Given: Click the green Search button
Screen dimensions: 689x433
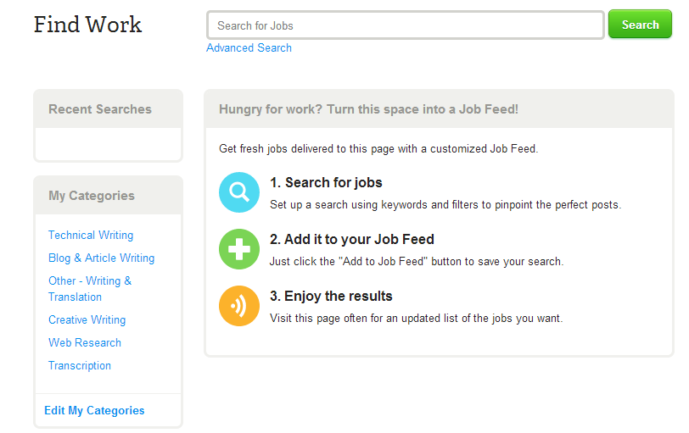Looking at the screenshot, I should tap(640, 25).
